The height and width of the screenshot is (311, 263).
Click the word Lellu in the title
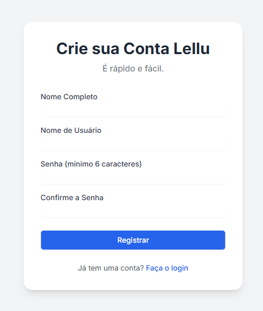pyautogui.click(x=191, y=48)
